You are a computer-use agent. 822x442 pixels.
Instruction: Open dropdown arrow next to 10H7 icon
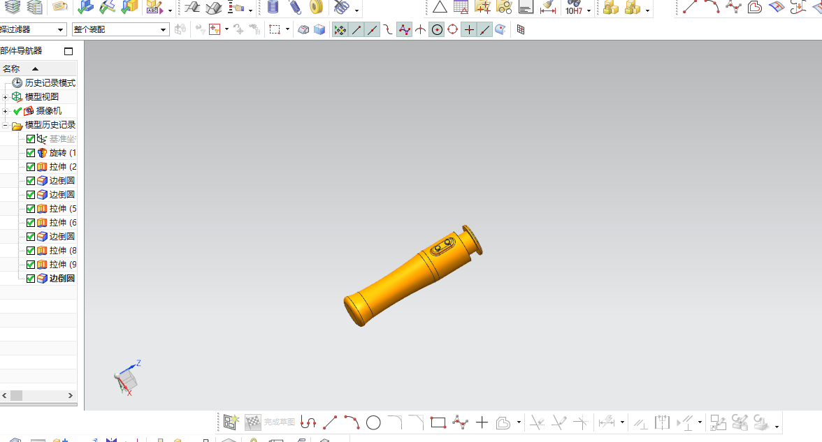(x=589, y=10)
